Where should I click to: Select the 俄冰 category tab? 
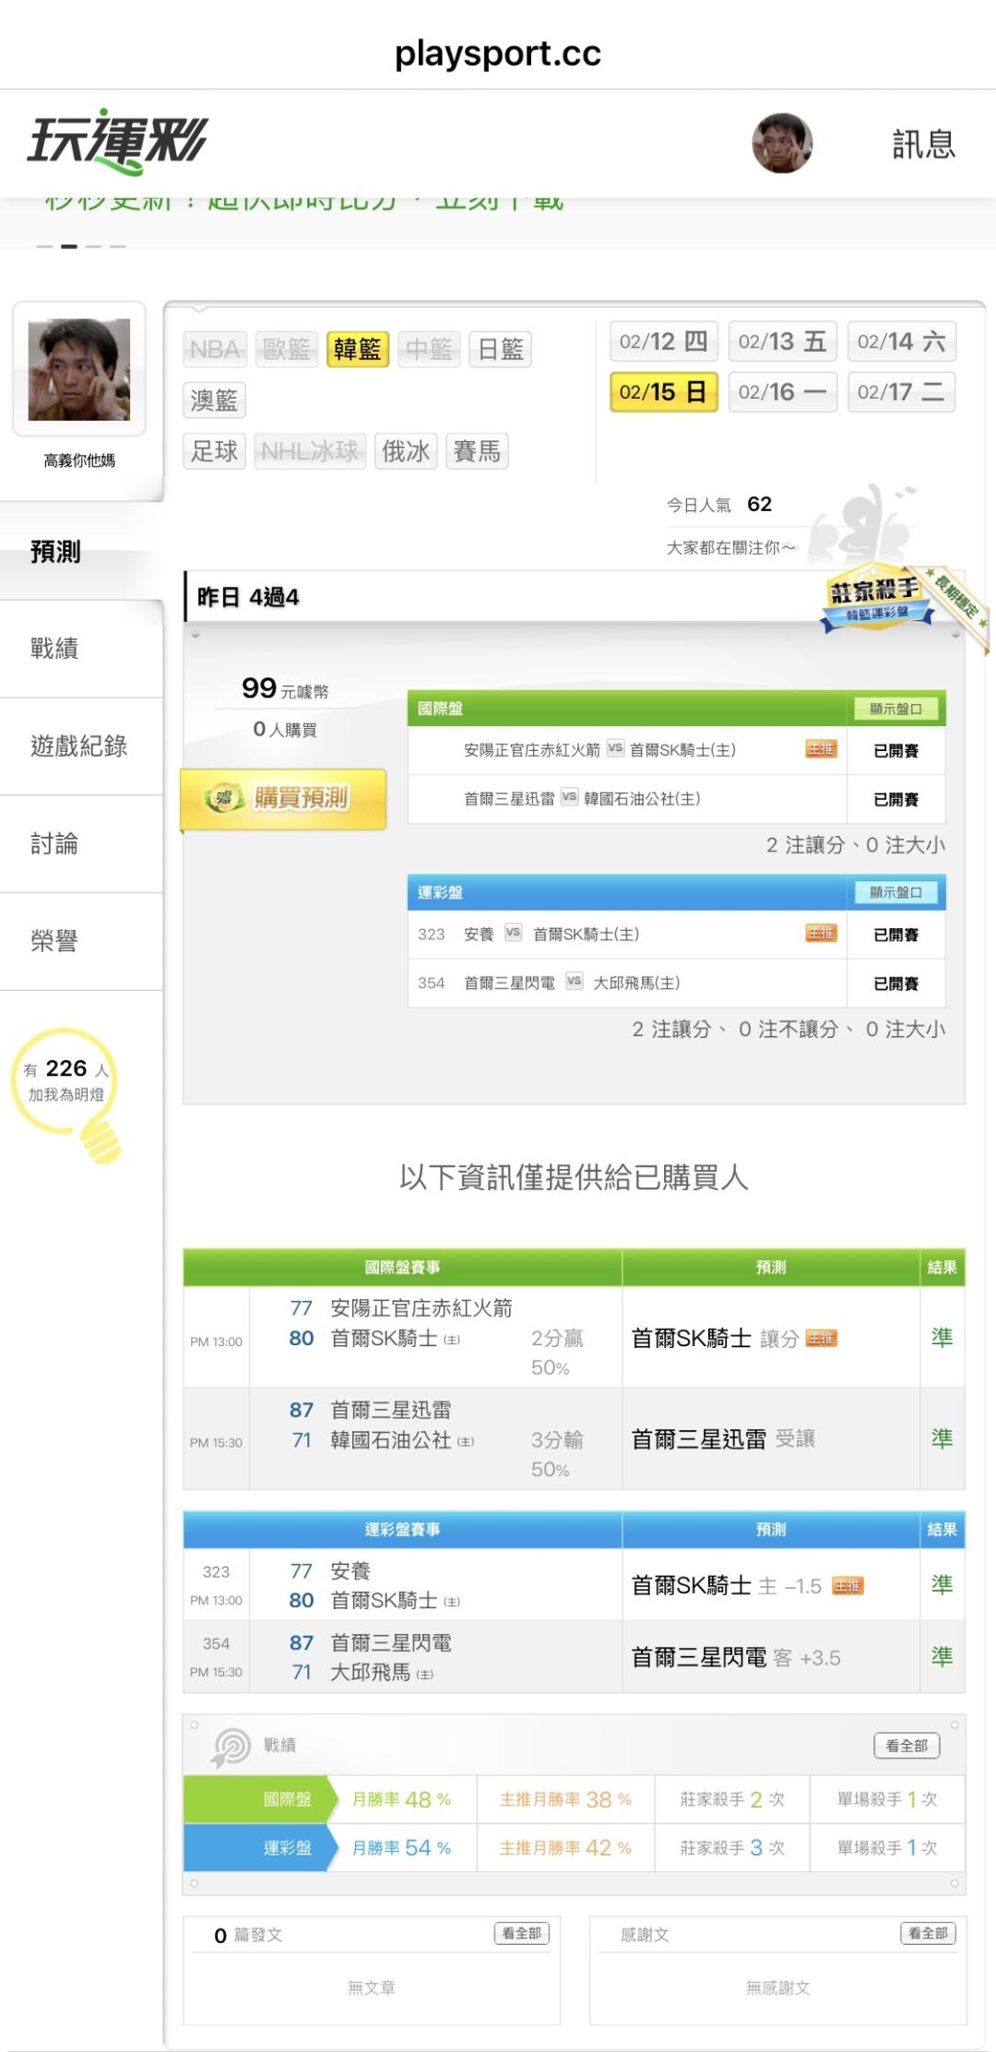[x=406, y=451]
